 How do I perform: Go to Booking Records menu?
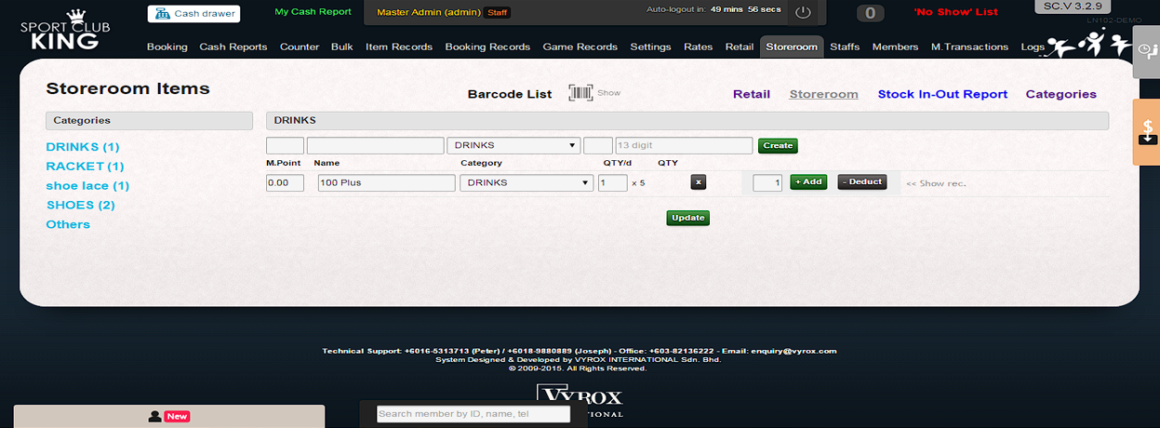[x=487, y=47]
